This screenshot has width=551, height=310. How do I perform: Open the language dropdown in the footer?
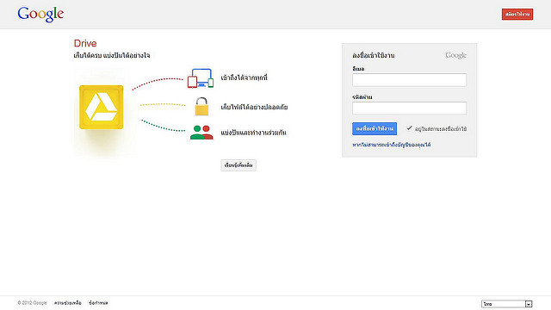click(507, 304)
